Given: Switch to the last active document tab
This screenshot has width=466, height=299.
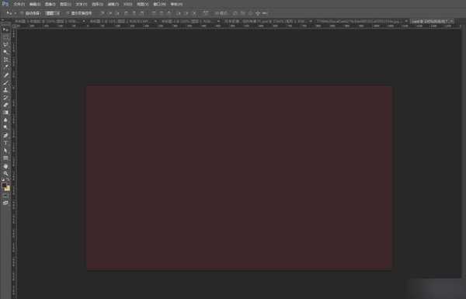Looking at the screenshot, I should [432, 22].
